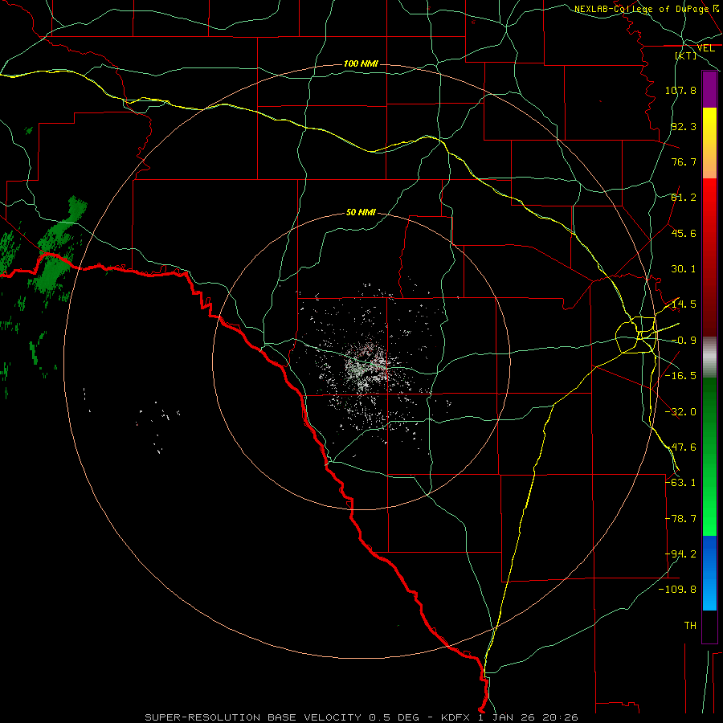
Task: Click the -63.1 velocity scale value
Action: [680, 483]
